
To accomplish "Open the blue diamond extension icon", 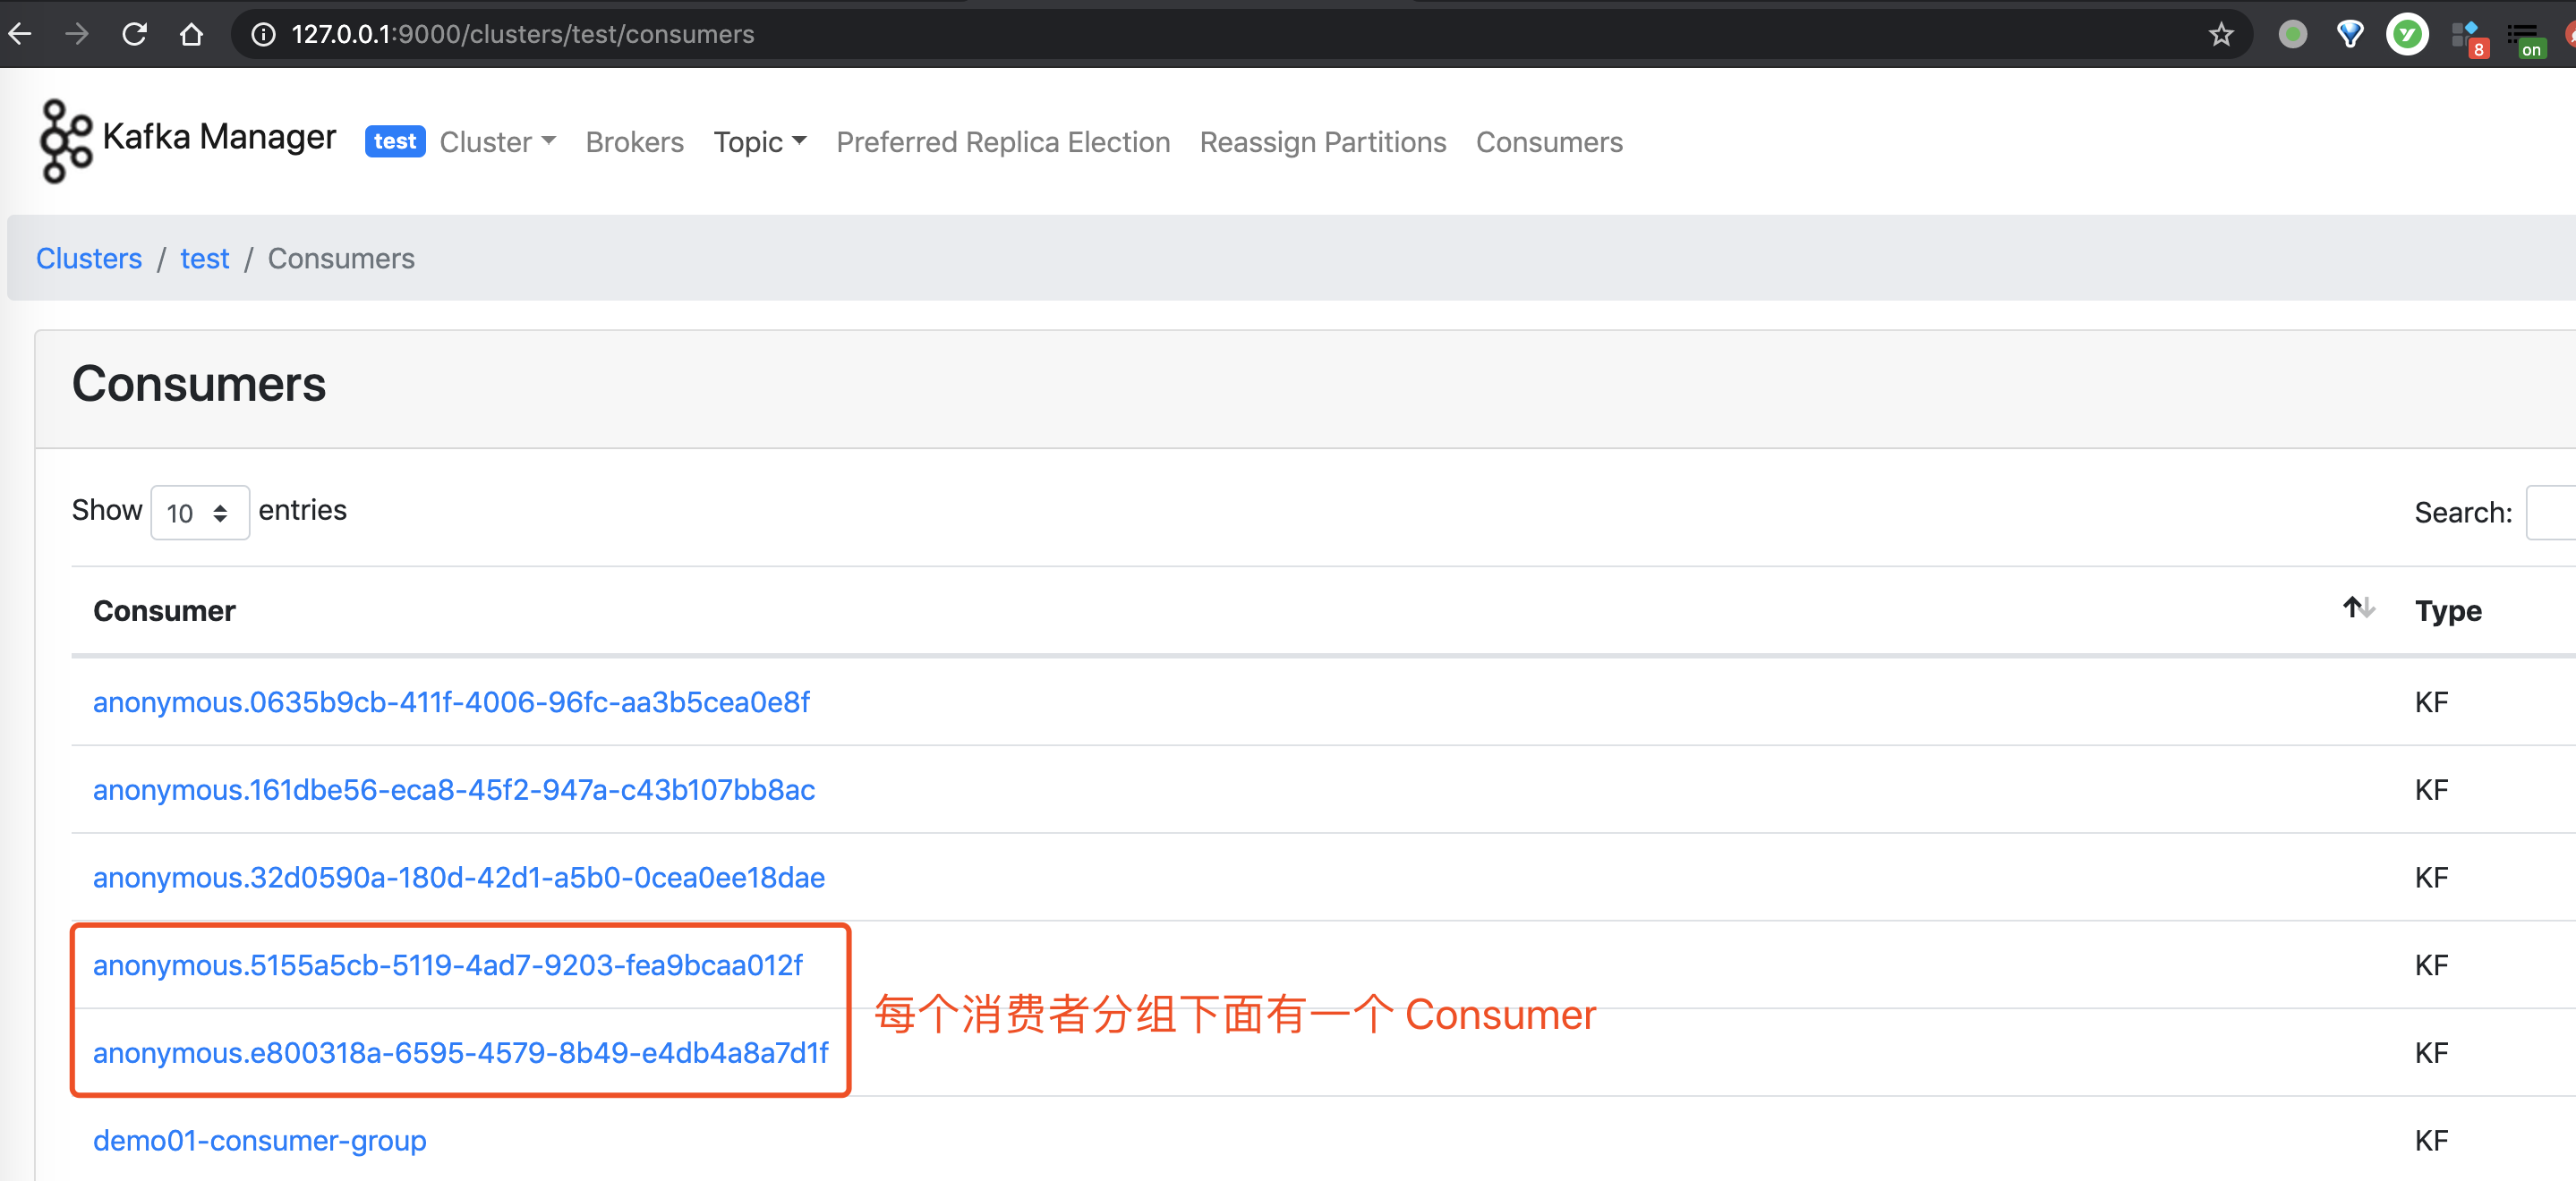I will (2350, 34).
